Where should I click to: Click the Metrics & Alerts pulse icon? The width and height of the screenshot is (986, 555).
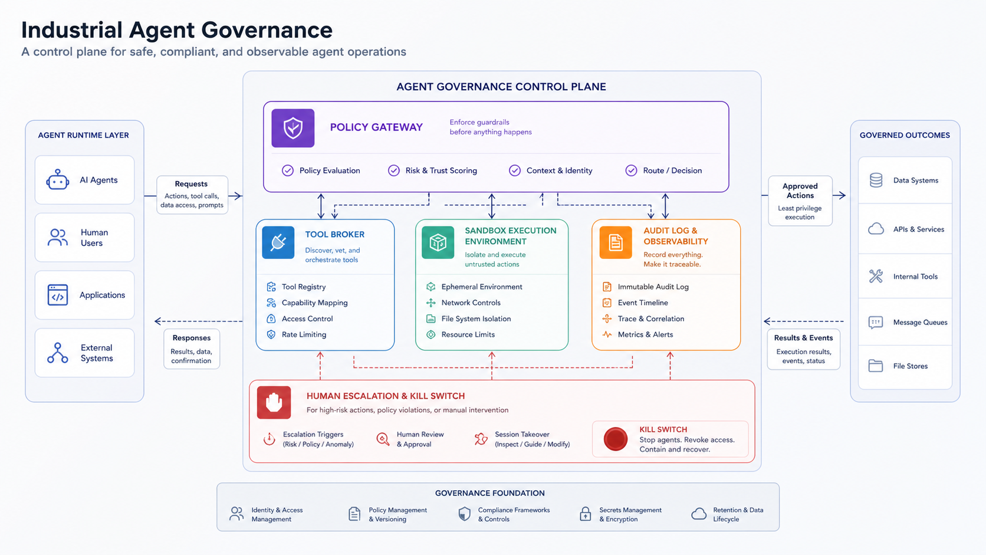click(607, 334)
